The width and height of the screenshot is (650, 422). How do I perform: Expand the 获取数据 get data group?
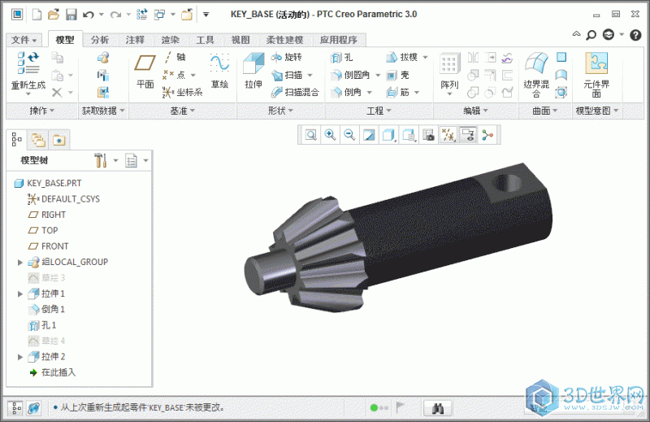coord(103,111)
